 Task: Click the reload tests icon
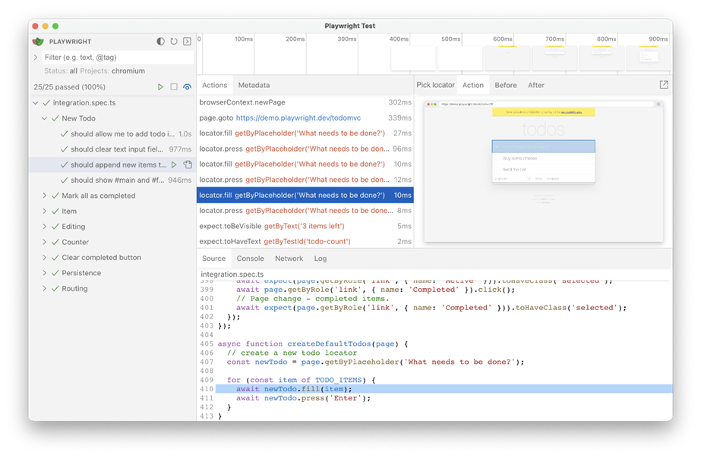[x=174, y=42]
